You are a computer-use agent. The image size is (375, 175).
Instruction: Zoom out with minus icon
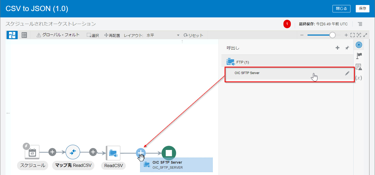point(302,35)
